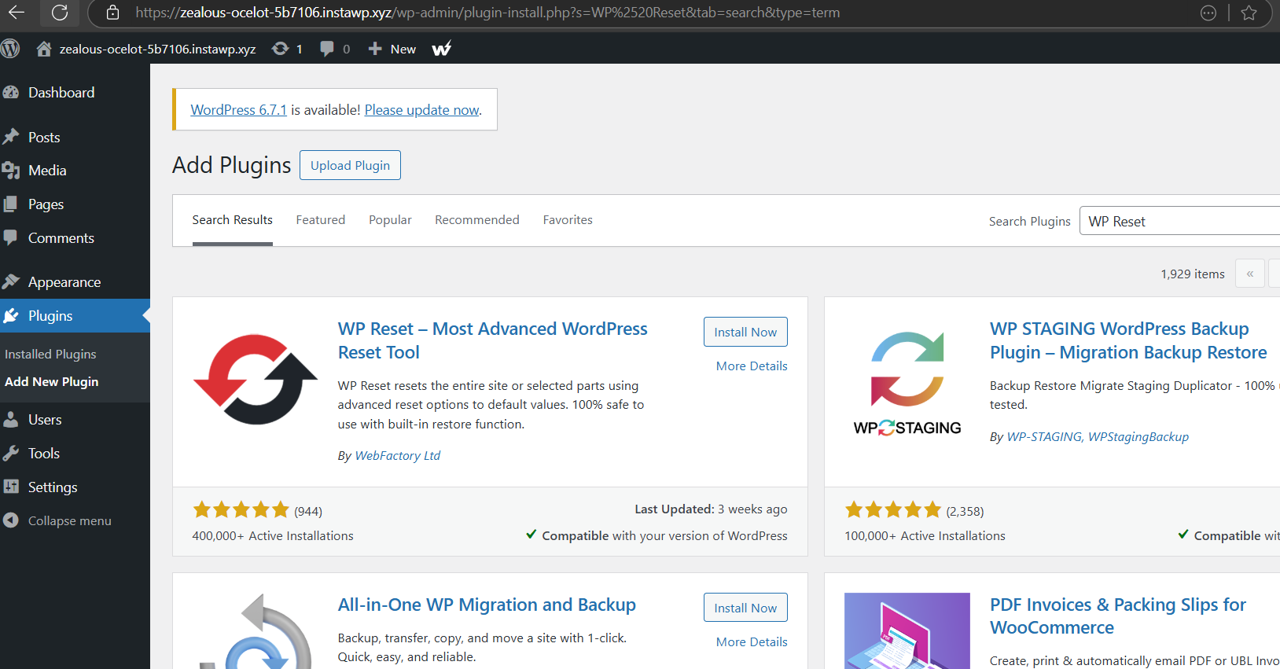Click the '100,000+ Active Installations' text

click(925, 536)
